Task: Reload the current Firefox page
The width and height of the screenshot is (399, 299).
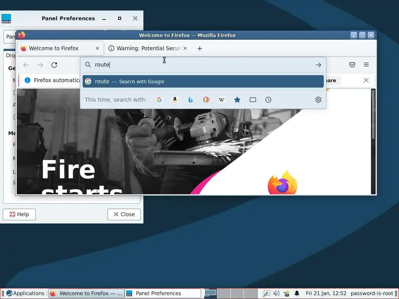Action: [x=54, y=65]
